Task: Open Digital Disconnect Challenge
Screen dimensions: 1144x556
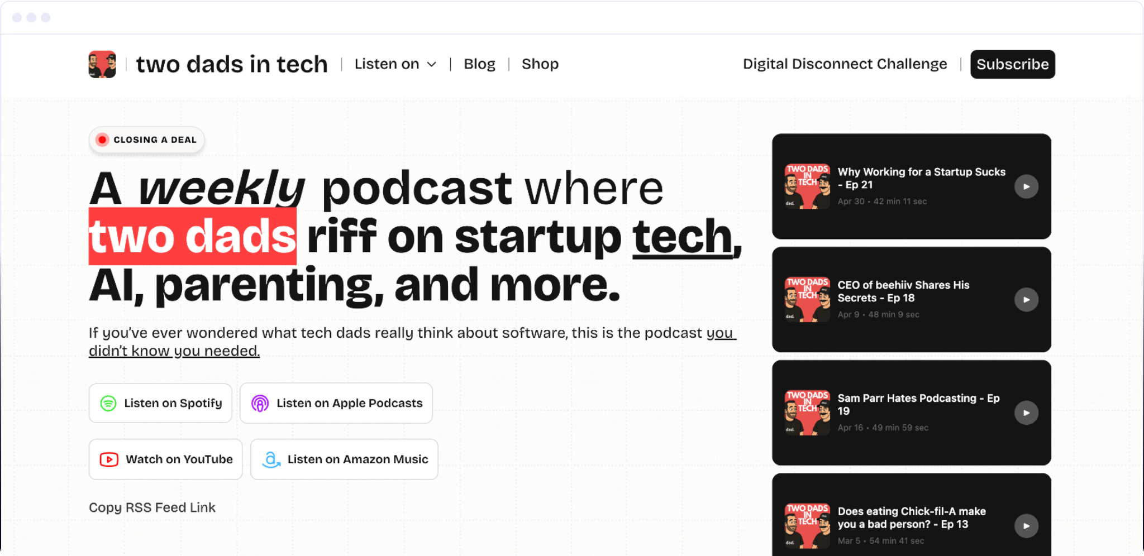Action: click(x=844, y=64)
